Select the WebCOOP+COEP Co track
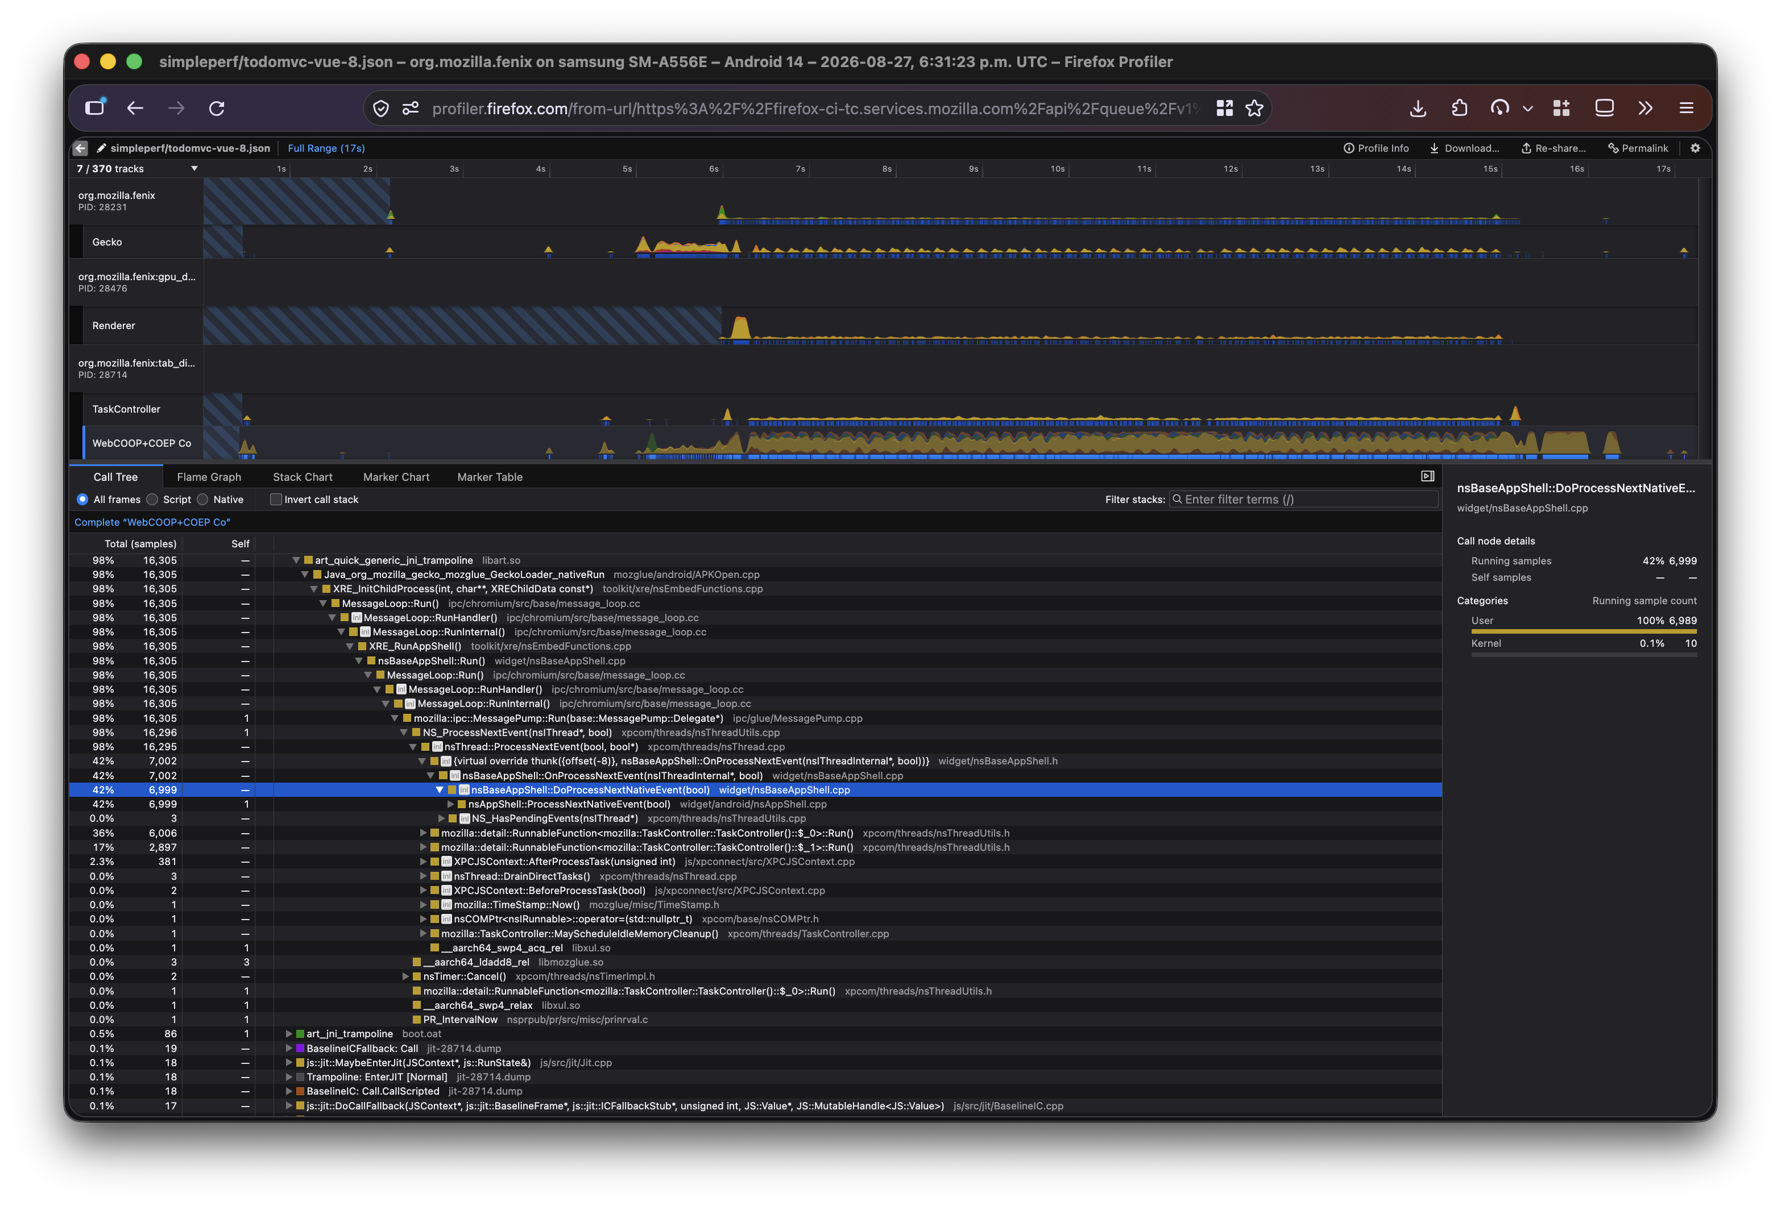The height and width of the screenshot is (1206, 1781). (142, 443)
